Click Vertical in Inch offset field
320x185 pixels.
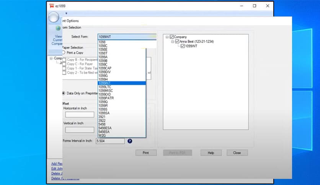pyautogui.click(x=80, y=130)
